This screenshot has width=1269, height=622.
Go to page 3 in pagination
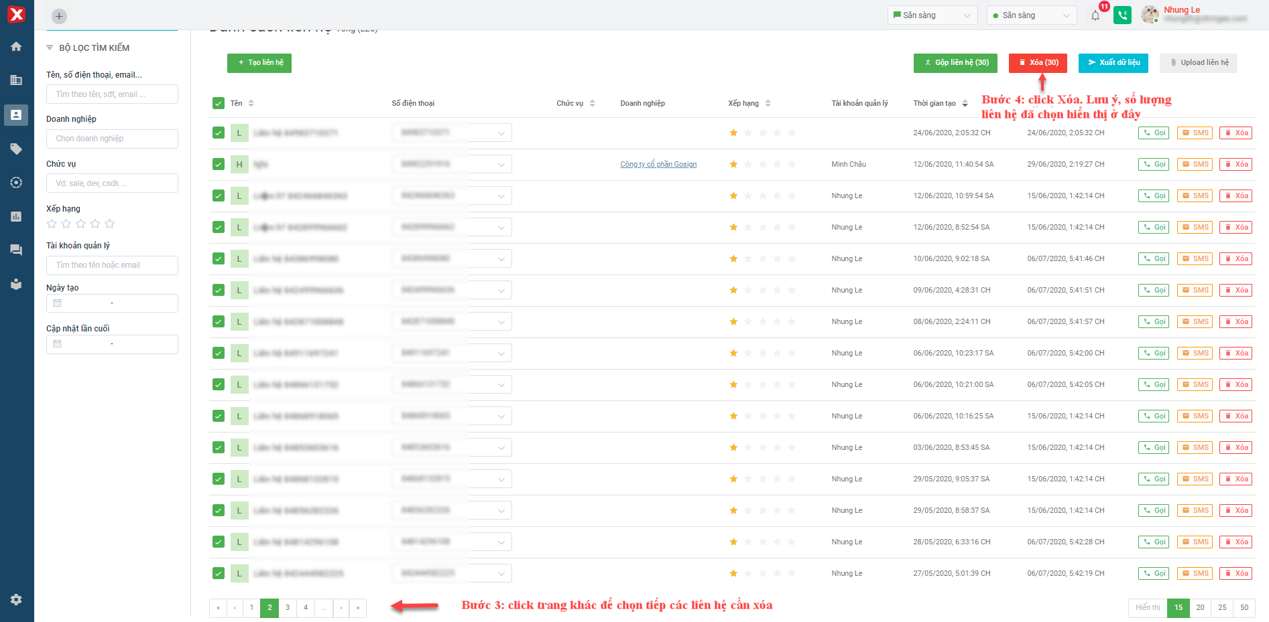coord(288,608)
